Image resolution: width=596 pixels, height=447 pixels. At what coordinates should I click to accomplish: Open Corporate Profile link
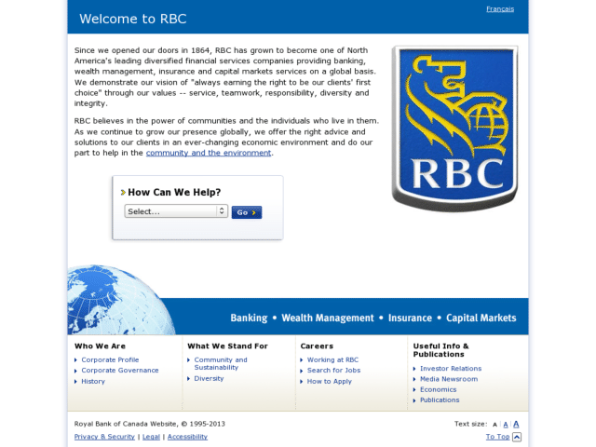110,359
